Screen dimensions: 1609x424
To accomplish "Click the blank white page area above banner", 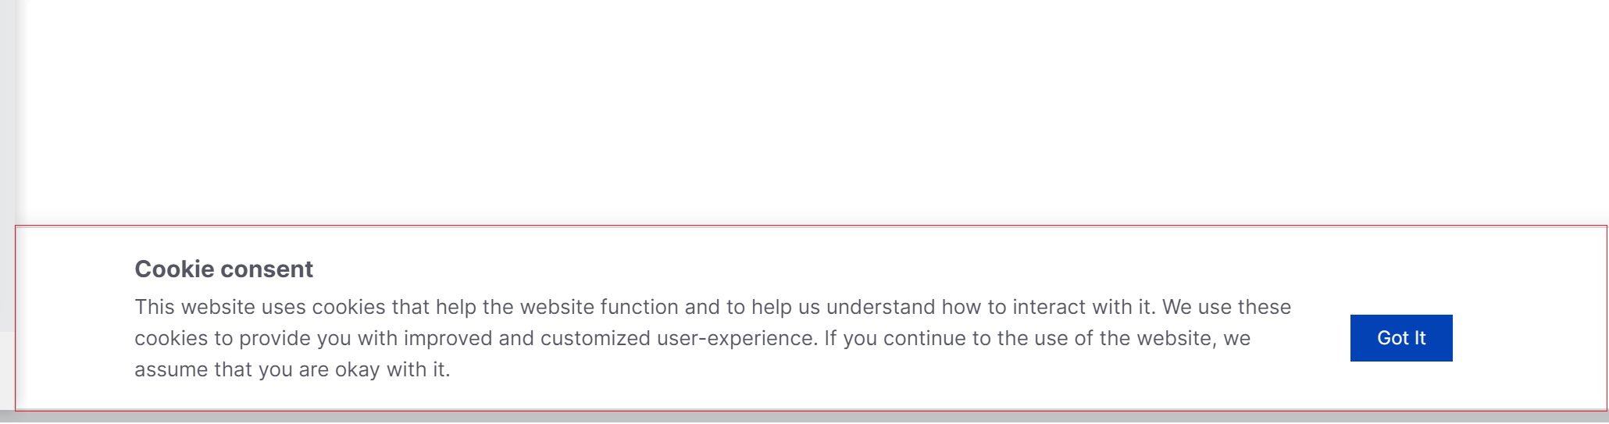I will point(812,109).
